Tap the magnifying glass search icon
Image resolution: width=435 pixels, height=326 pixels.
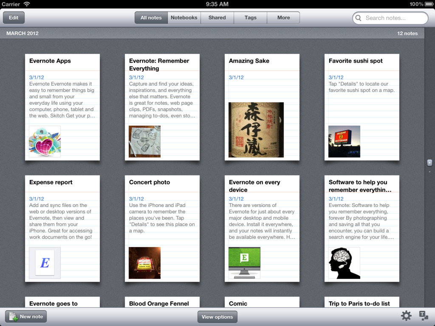359,18
